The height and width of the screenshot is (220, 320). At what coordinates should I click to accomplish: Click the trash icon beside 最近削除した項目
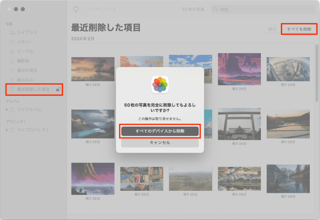coord(12,89)
